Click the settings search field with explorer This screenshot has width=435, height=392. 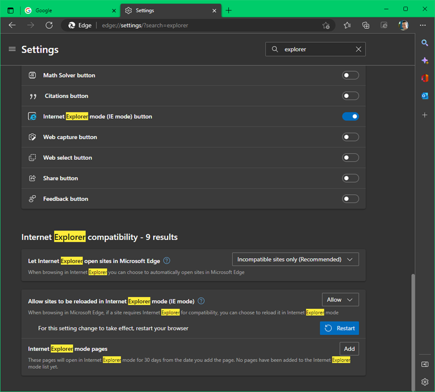tap(315, 49)
